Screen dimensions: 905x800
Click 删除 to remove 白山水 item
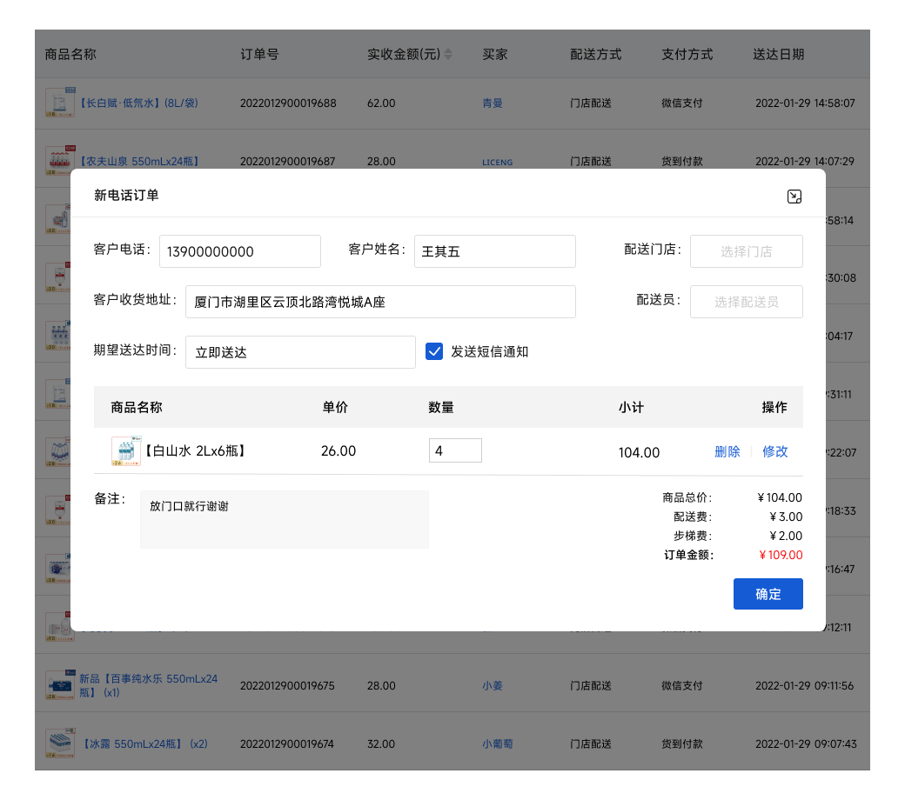[727, 451]
